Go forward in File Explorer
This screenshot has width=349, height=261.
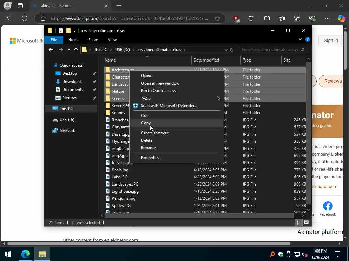pos(61,50)
